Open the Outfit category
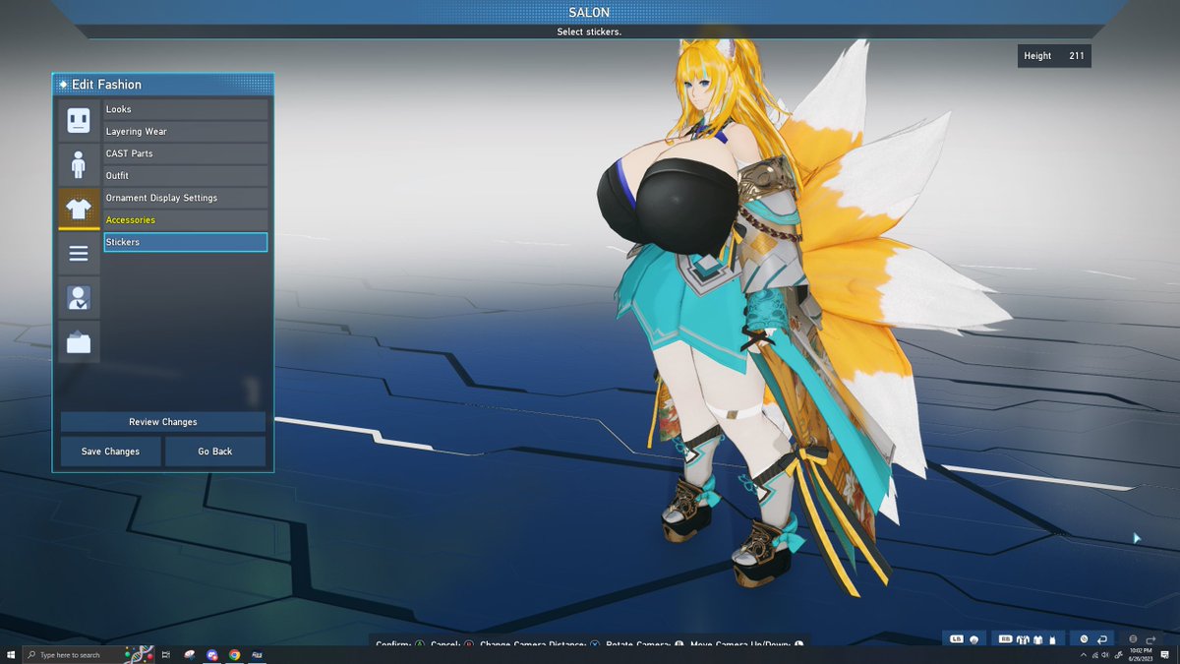1180x664 pixels. coord(186,176)
